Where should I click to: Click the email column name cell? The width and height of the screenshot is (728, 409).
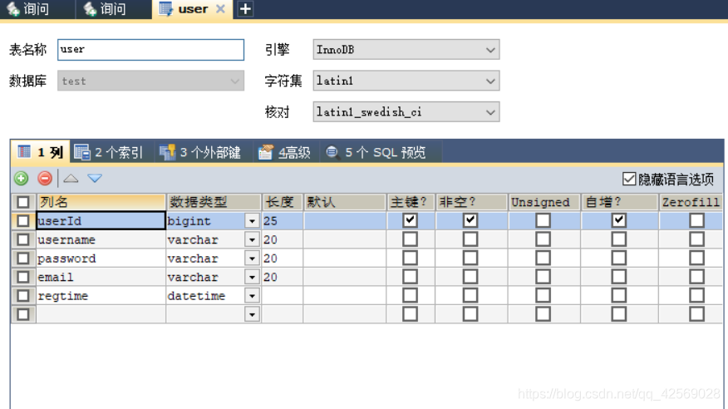tap(101, 277)
